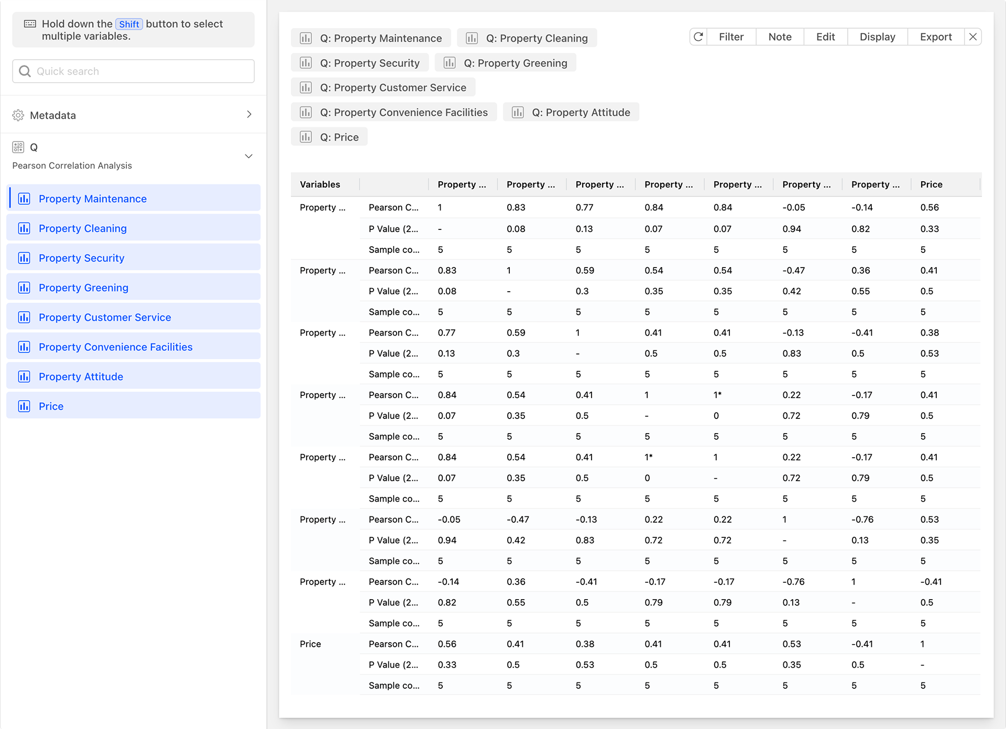Click the Q: Property Customer Service tag label
Viewport: 1006px width, 729px height.
click(x=393, y=87)
